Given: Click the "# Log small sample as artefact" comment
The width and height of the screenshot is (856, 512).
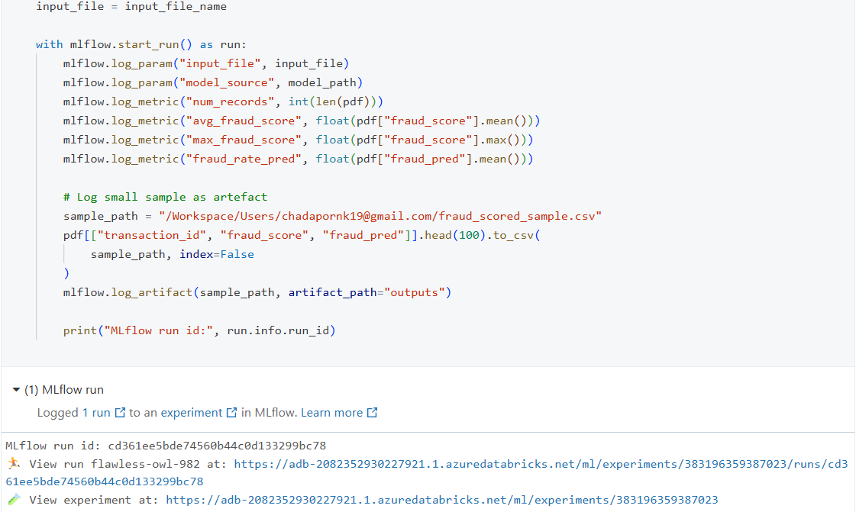Looking at the screenshot, I should coord(165,197).
